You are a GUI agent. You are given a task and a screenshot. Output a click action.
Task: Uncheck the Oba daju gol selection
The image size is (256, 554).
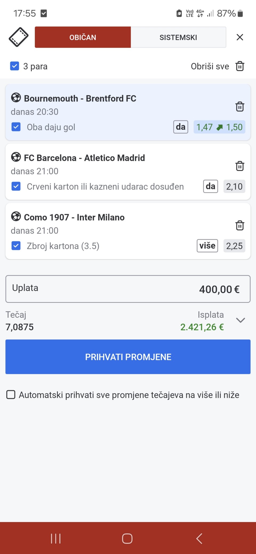click(x=16, y=127)
